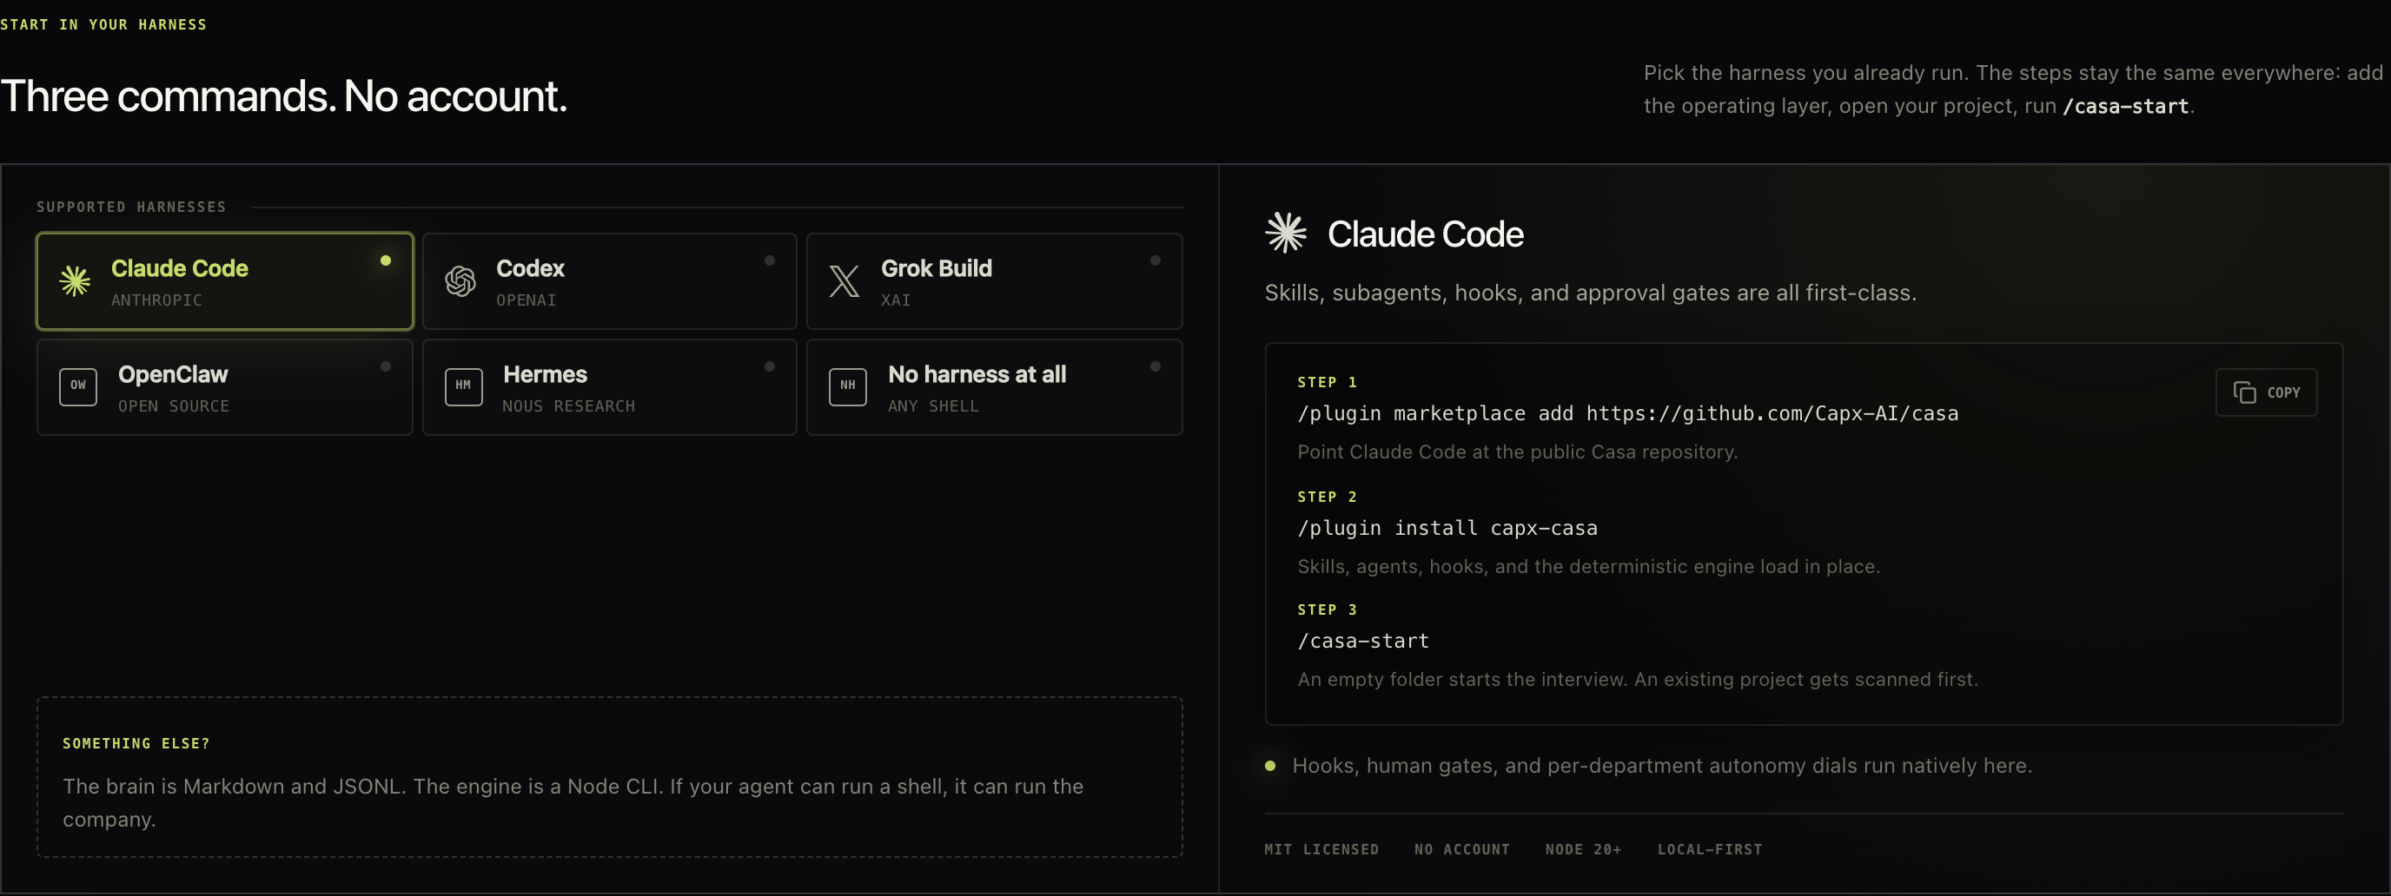Click the 'NO ACCOUNT' footer tag
Image resolution: width=2391 pixels, height=896 pixels.
(1462, 850)
